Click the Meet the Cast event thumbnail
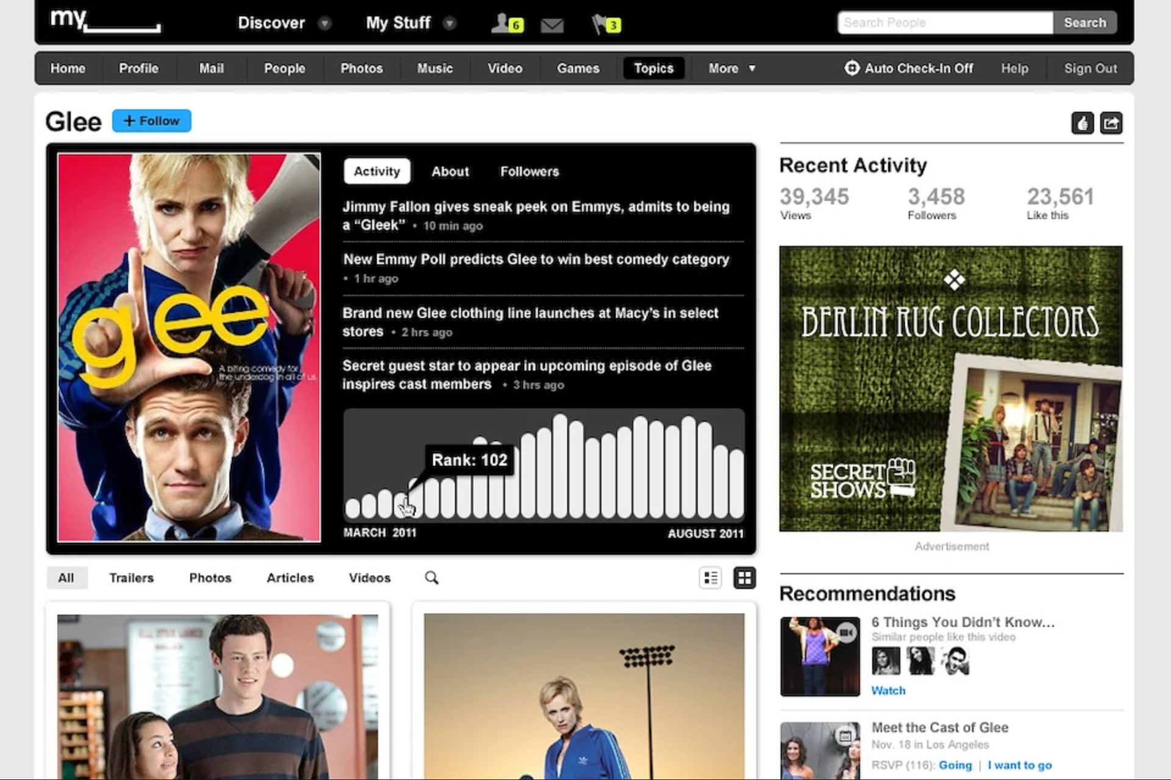Image resolution: width=1171 pixels, height=780 pixels. click(x=820, y=751)
